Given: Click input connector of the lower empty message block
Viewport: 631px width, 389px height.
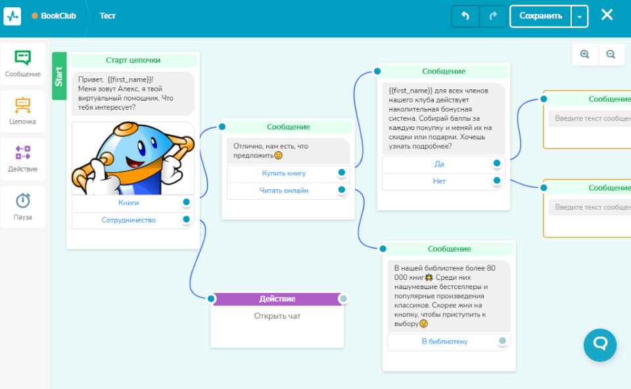Looking at the screenshot, I should tap(544, 188).
